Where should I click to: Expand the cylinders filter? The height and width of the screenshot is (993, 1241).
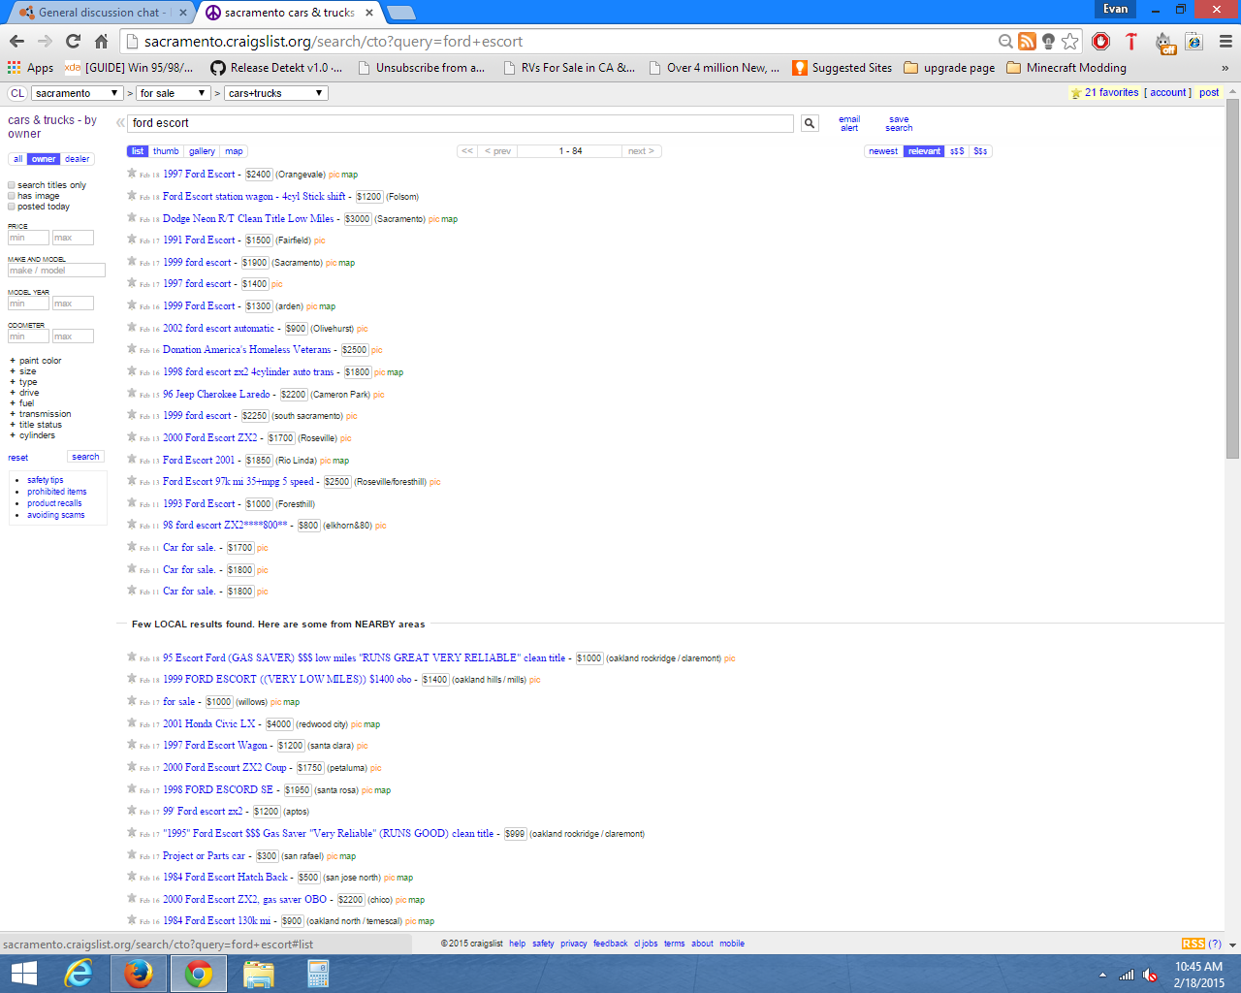click(x=33, y=435)
